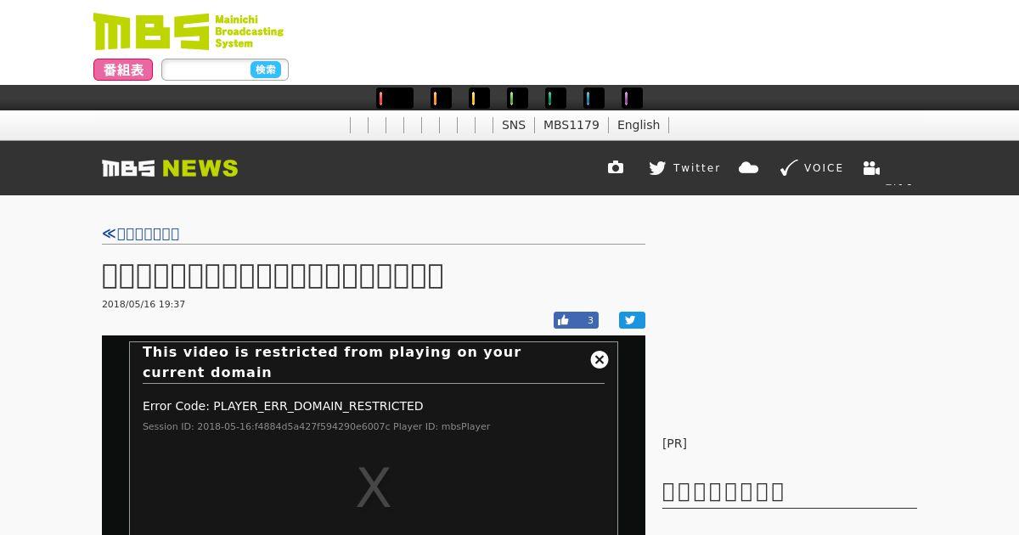Click the MBS Mainichi Broadcasting System logo
Image resolution: width=1019 pixels, height=535 pixels.
189,31
